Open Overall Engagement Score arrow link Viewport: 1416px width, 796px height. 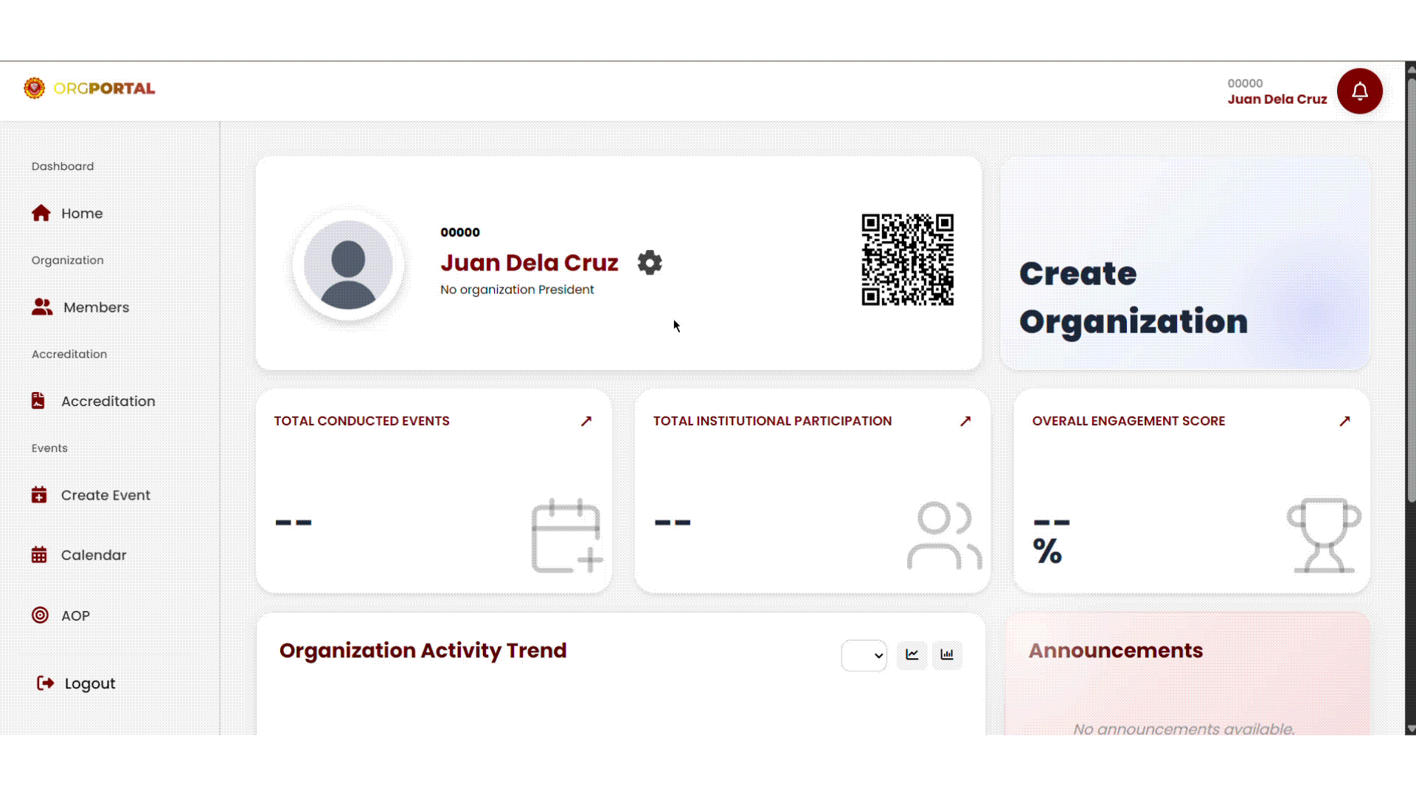click(1344, 421)
